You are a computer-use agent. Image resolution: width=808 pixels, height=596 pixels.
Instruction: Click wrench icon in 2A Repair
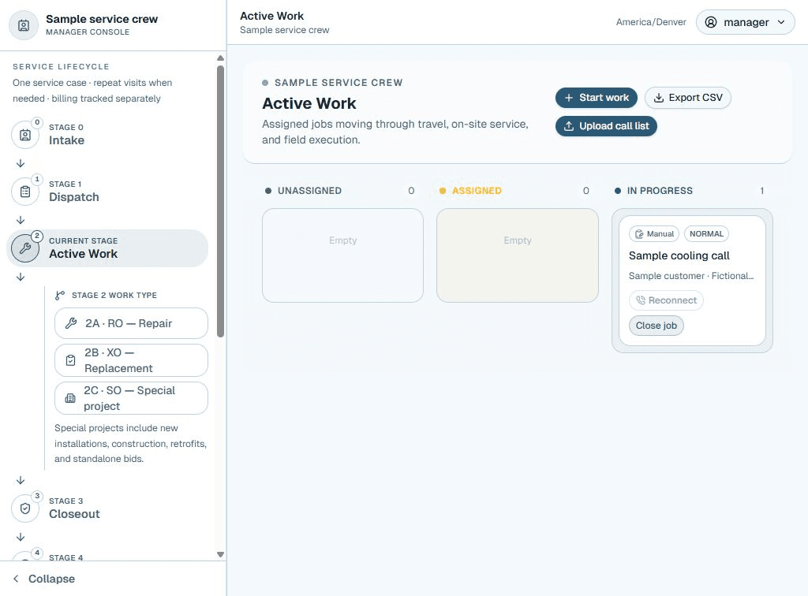click(70, 323)
